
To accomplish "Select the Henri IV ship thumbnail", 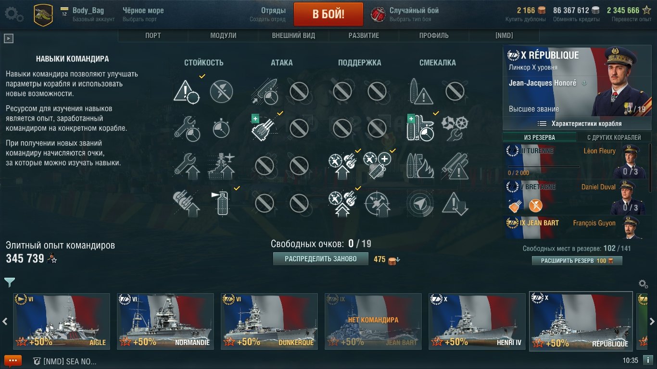I will (x=477, y=321).
